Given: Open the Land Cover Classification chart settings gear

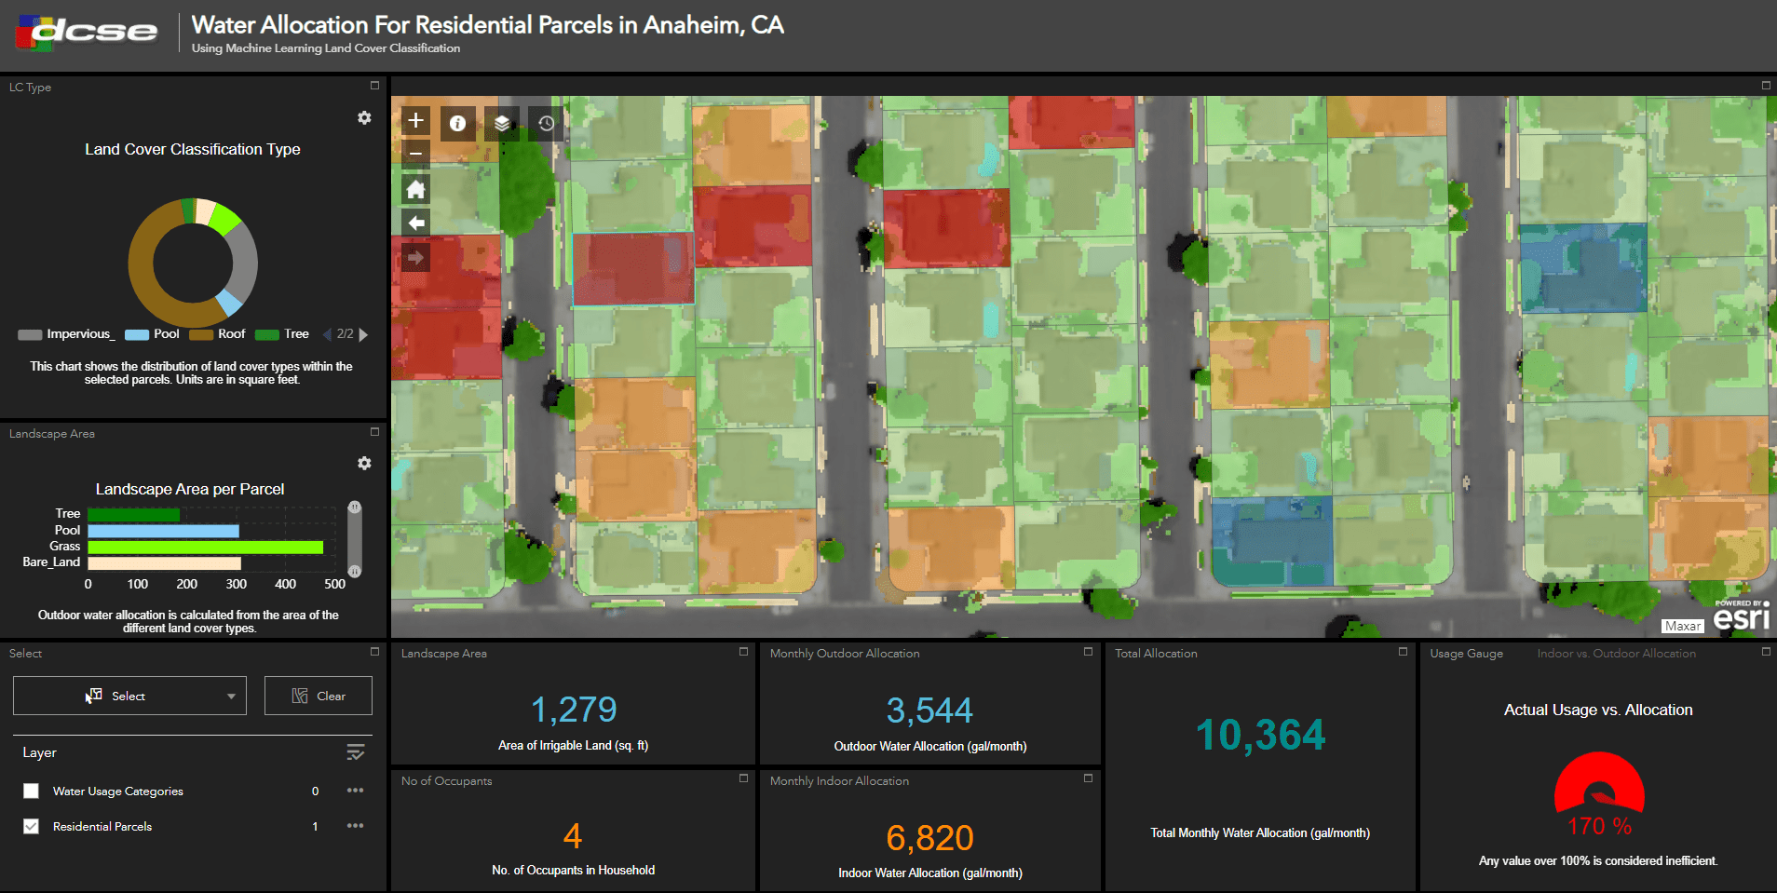Looking at the screenshot, I should coord(364,118).
